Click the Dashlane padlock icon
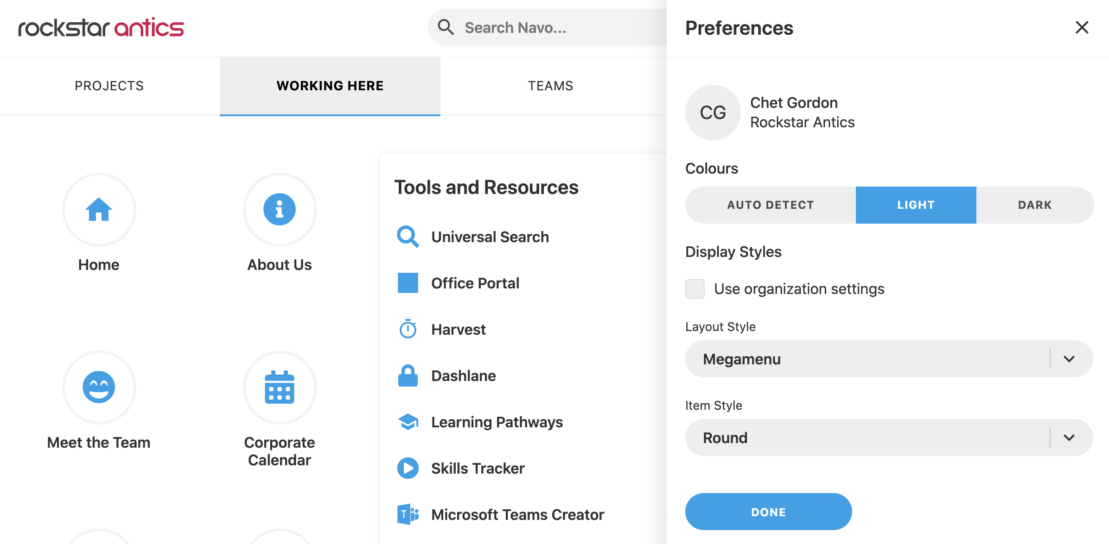This screenshot has height=544, width=1109. 408,375
